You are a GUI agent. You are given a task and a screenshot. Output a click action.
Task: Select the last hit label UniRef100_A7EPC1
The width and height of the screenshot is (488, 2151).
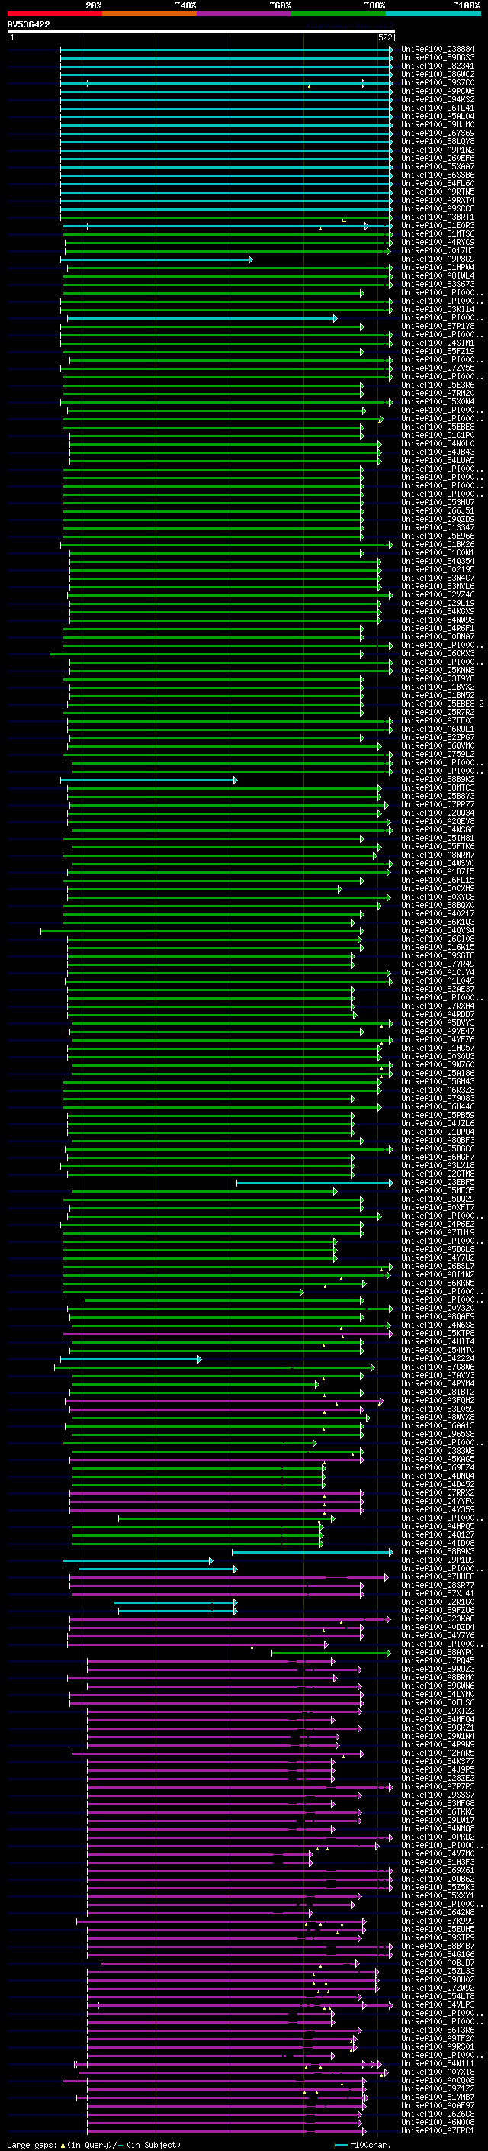(x=438, y=2130)
